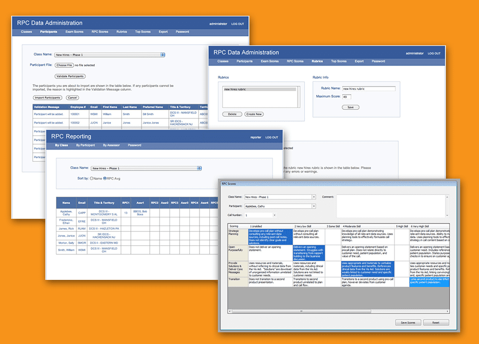Open Top Scores tab in the rubric admin window

339,62
